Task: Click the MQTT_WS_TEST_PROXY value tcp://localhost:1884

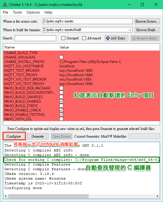Action: 76,84
